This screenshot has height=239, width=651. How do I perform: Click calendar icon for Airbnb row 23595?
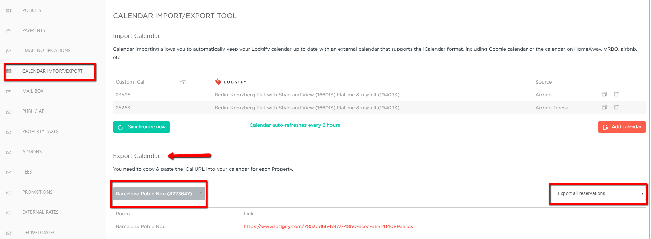(604, 94)
